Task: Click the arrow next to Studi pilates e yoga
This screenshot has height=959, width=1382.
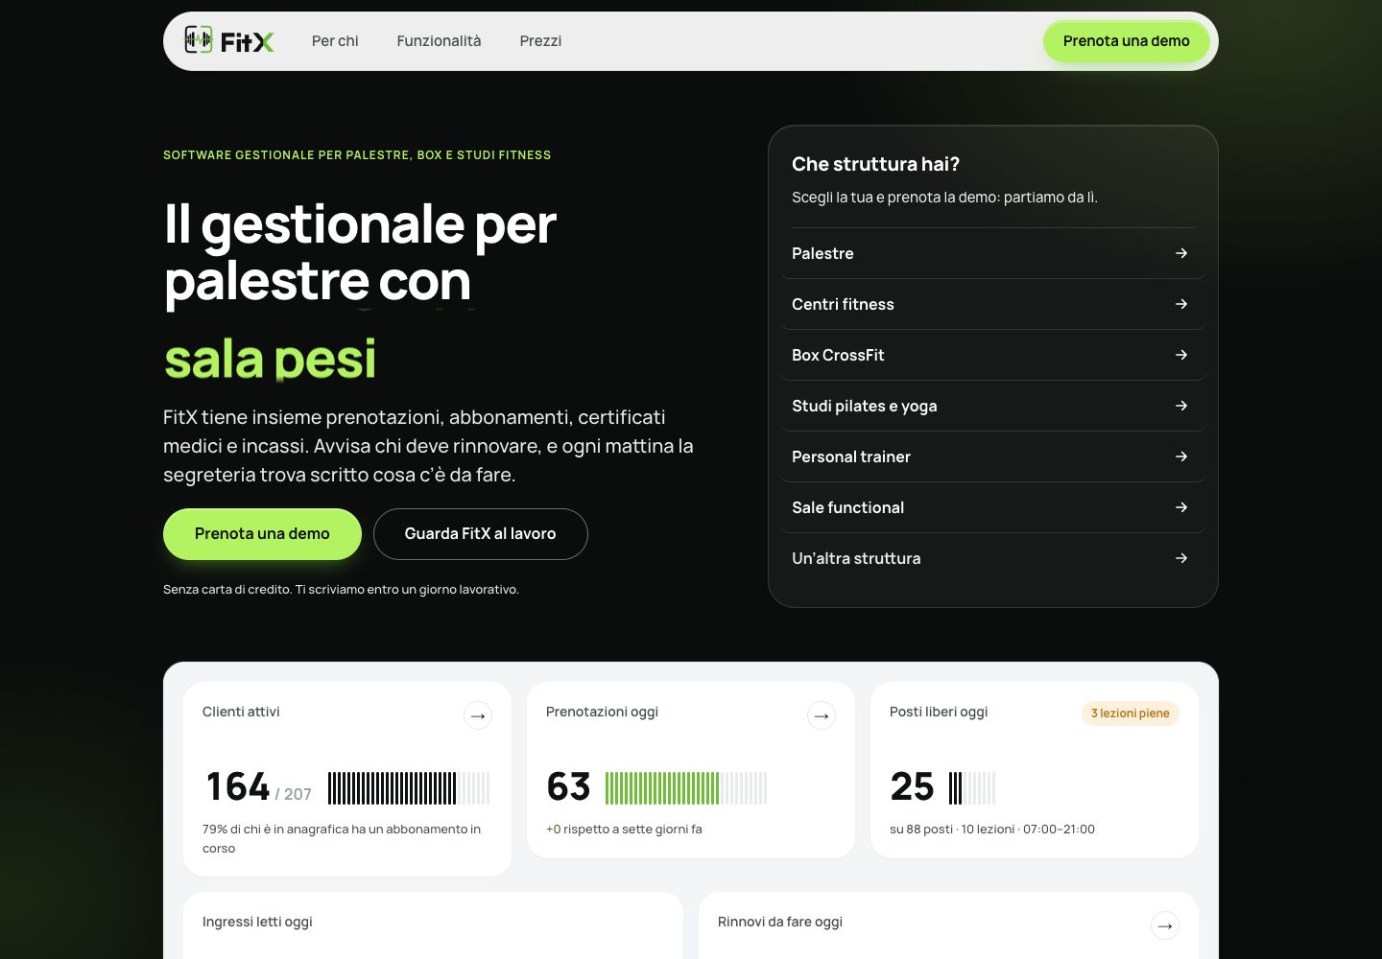Action: (1181, 406)
